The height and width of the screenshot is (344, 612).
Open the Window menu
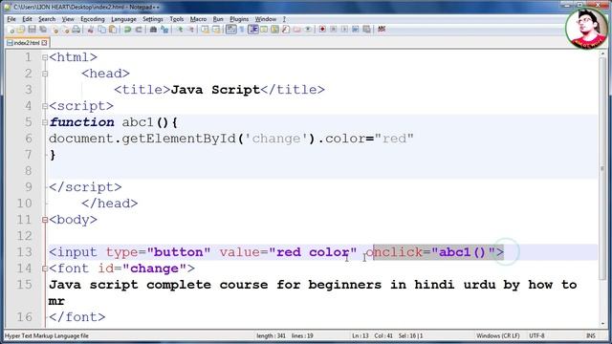pos(266,19)
